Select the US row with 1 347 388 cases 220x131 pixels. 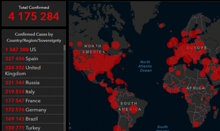33,50
